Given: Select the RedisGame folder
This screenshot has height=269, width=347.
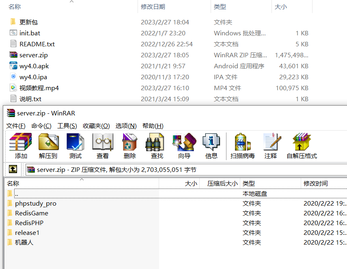Looking at the screenshot, I should 30,213.
